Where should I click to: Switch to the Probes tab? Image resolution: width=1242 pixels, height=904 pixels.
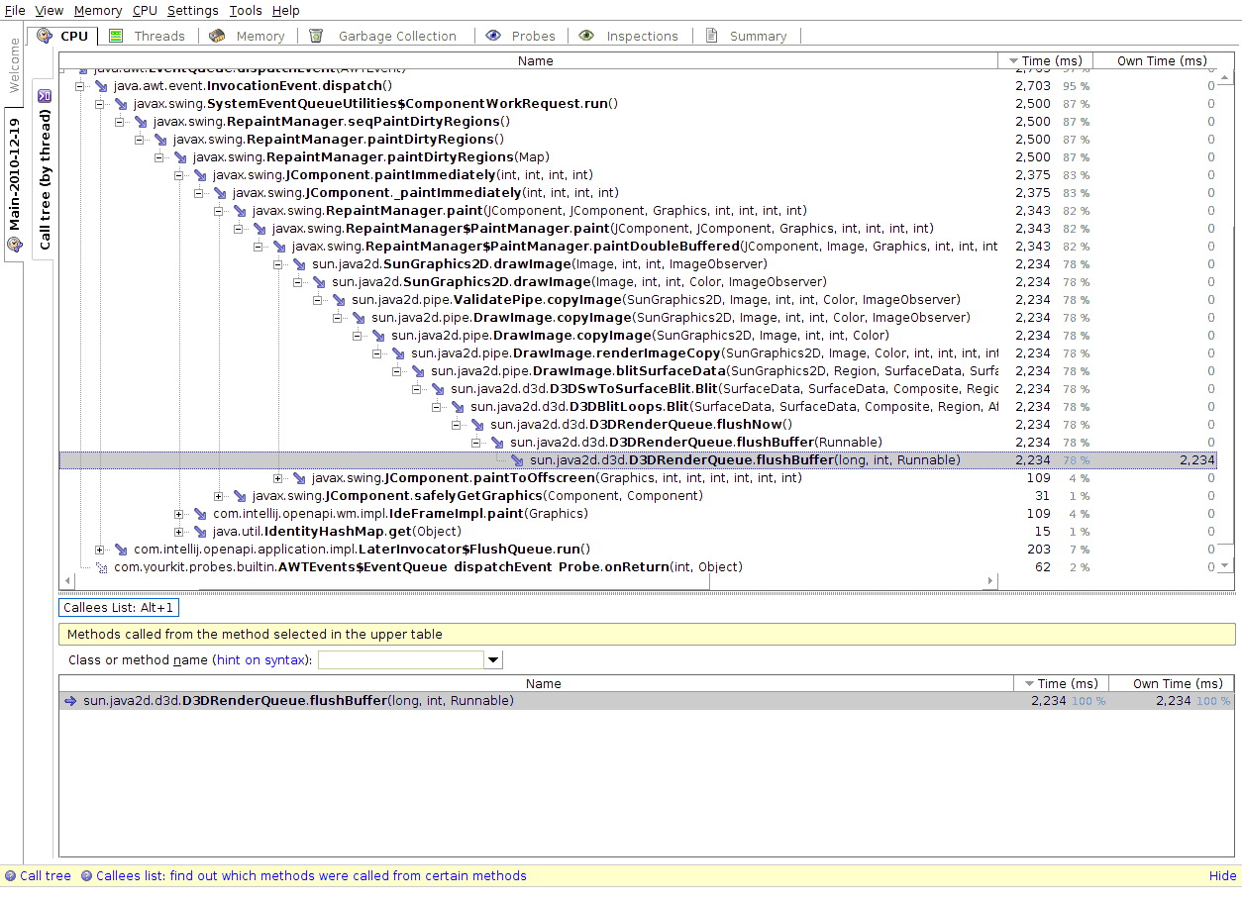[x=521, y=36]
